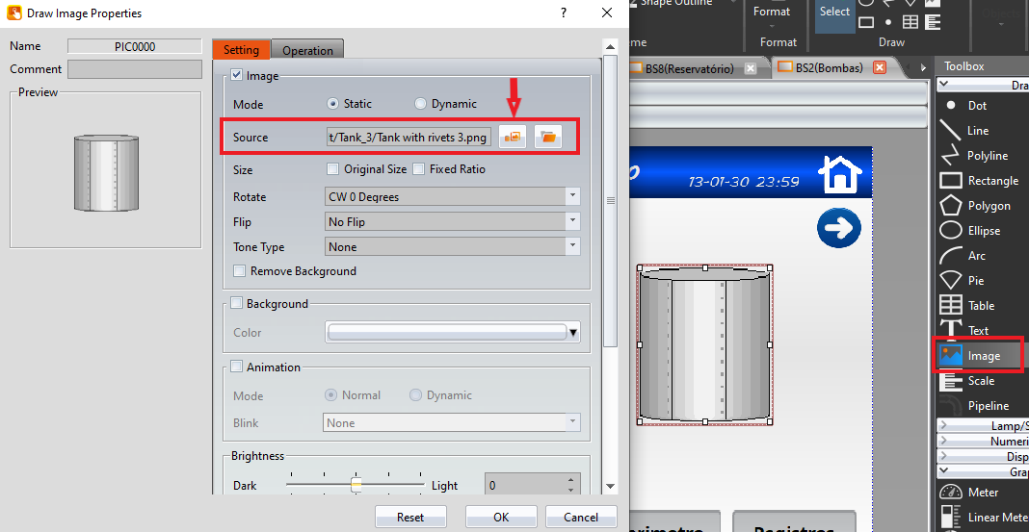Viewport: 1029px width, 532px height.
Task: Tick the Remove Background checkbox
Action: (x=240, y=271)
